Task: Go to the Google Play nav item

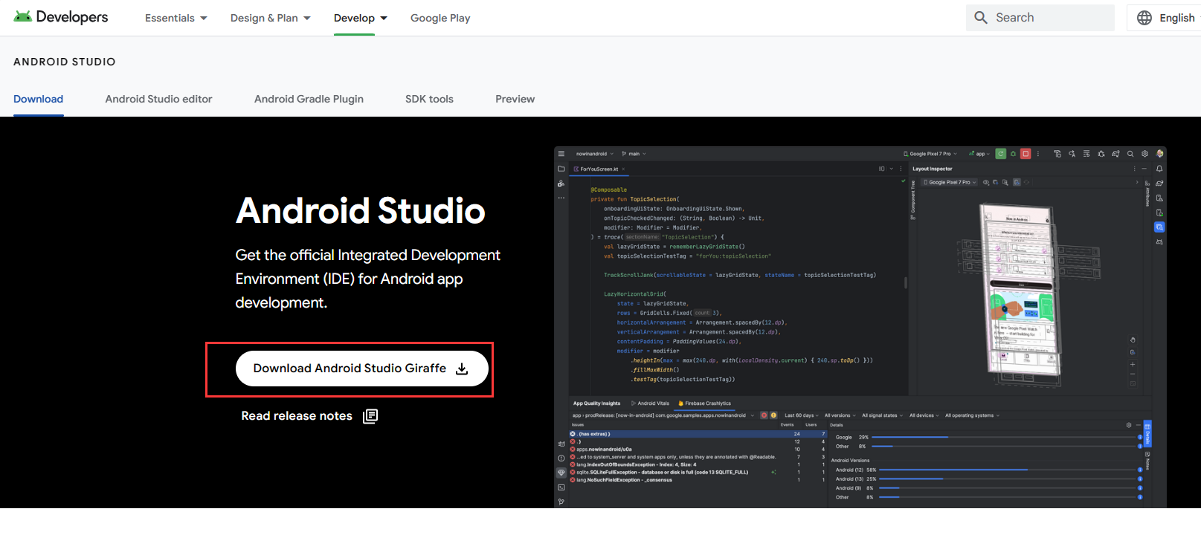Action: pos(440,18)
